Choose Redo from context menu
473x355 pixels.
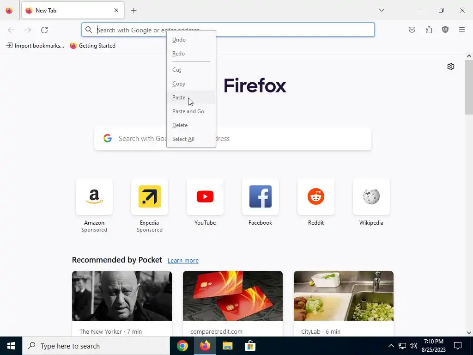click(191, 54)
